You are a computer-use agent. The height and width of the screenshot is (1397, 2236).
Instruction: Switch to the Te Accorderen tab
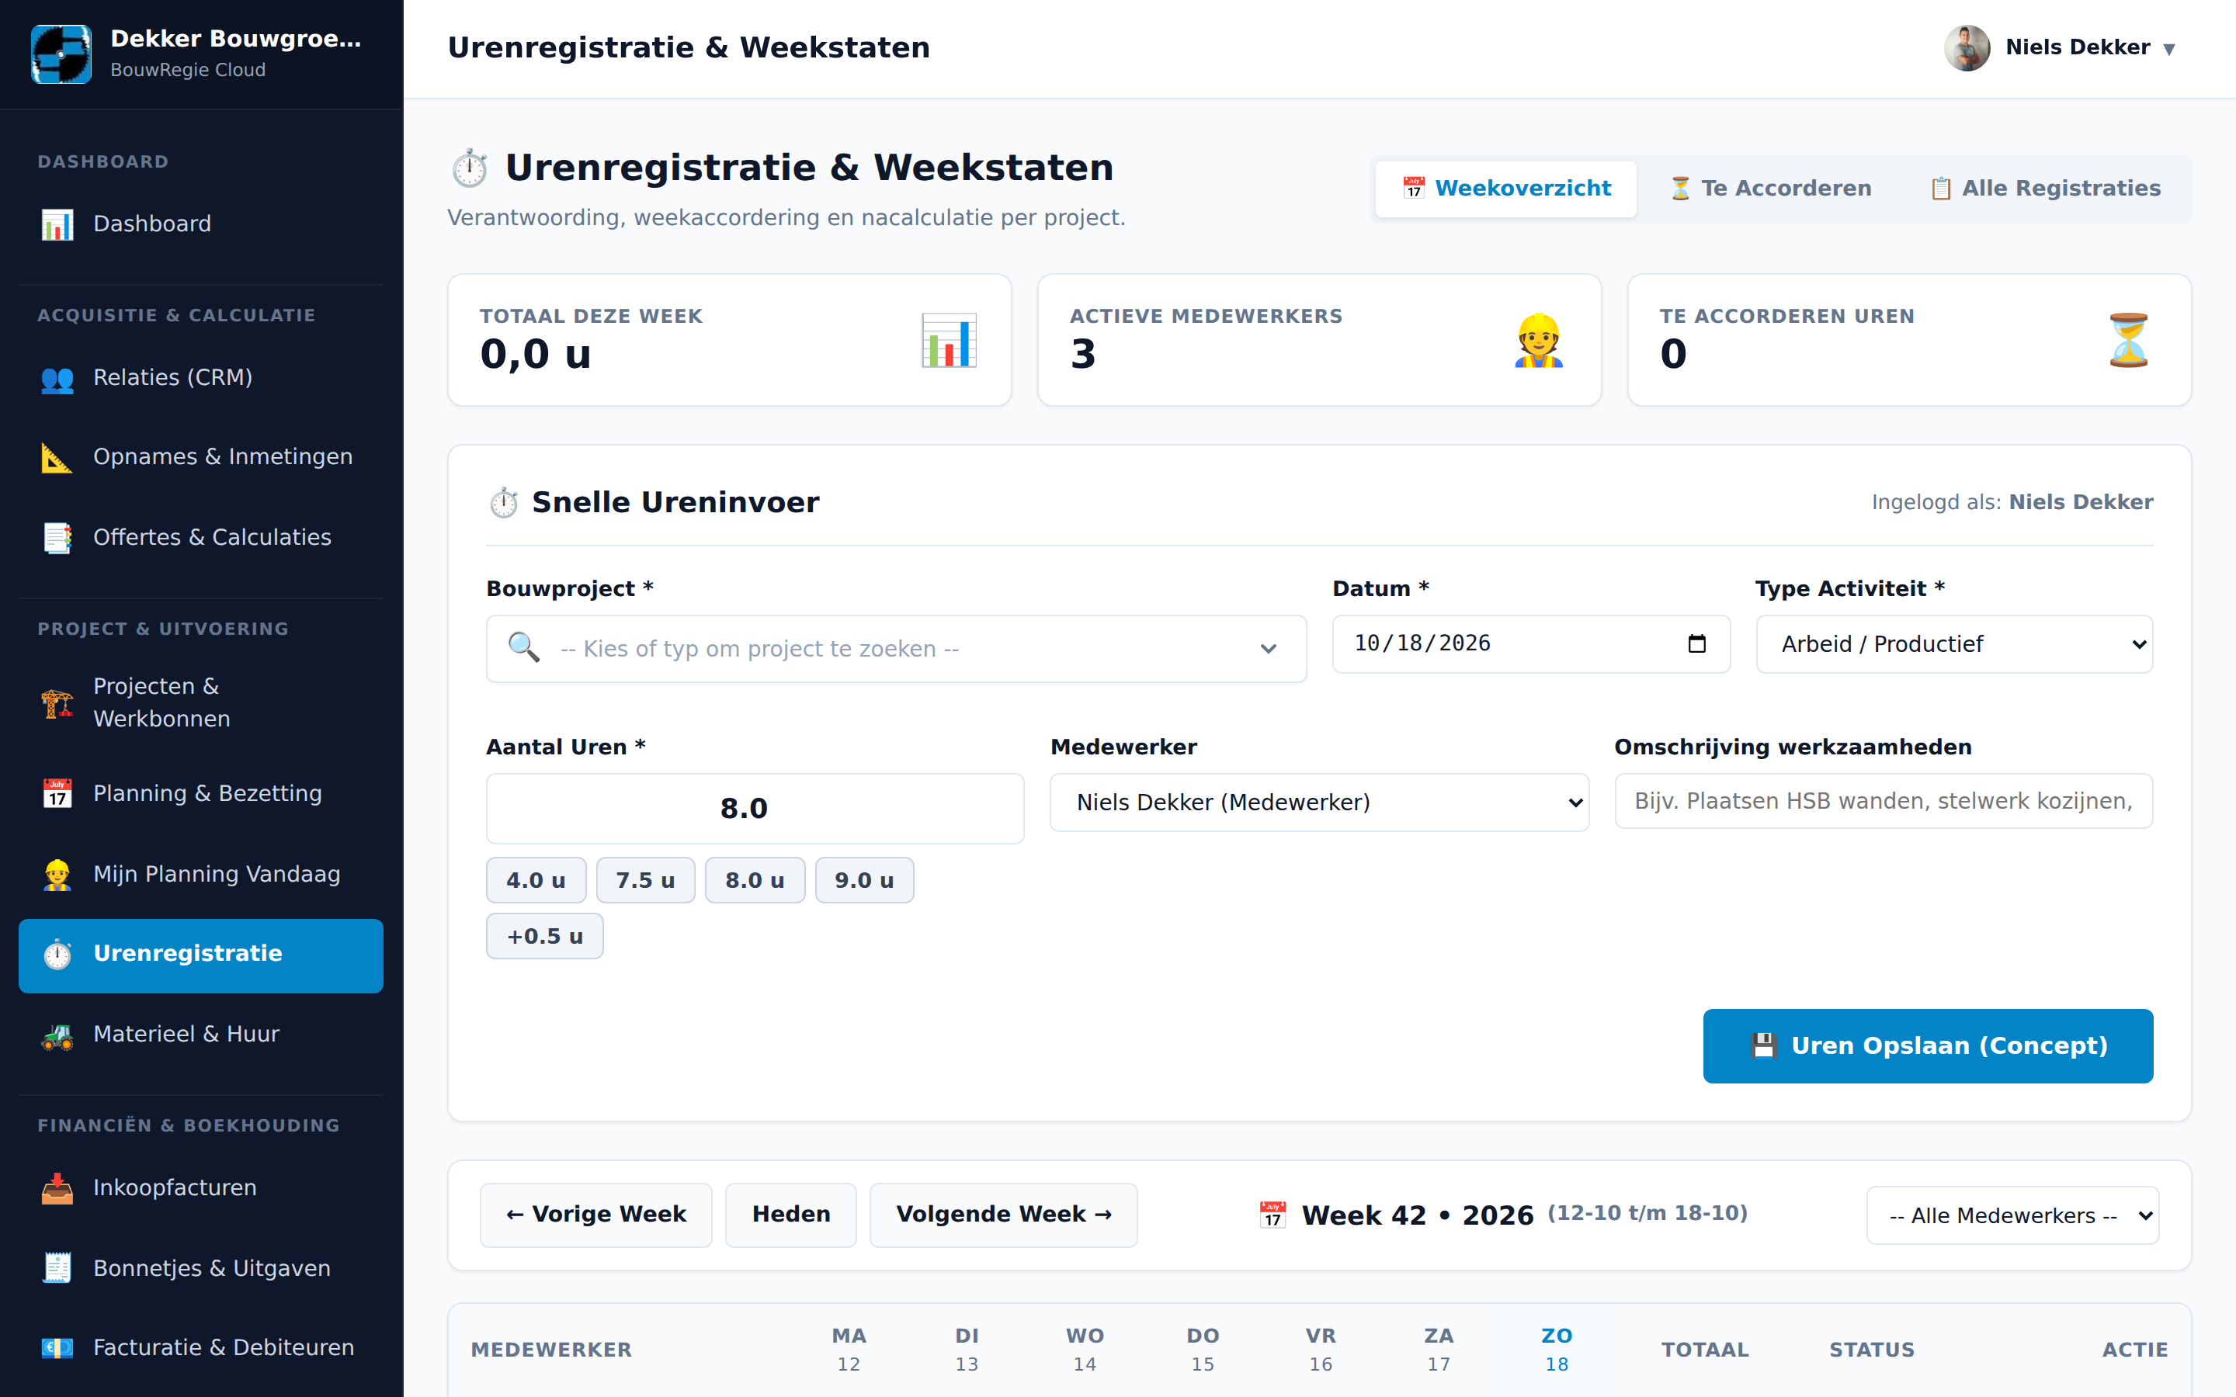pos(1769,189)
